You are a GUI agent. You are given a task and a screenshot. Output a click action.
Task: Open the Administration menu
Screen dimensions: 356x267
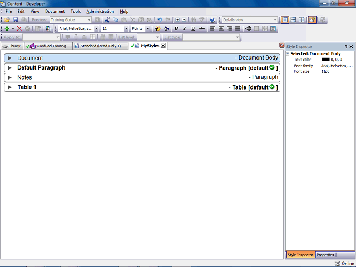[100, 11]
